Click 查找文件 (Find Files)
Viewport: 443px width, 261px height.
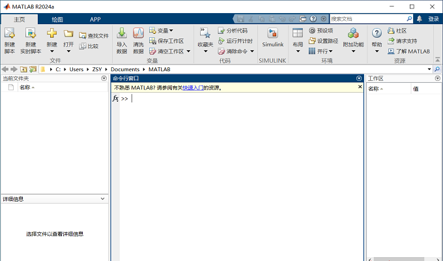(94, 36)
